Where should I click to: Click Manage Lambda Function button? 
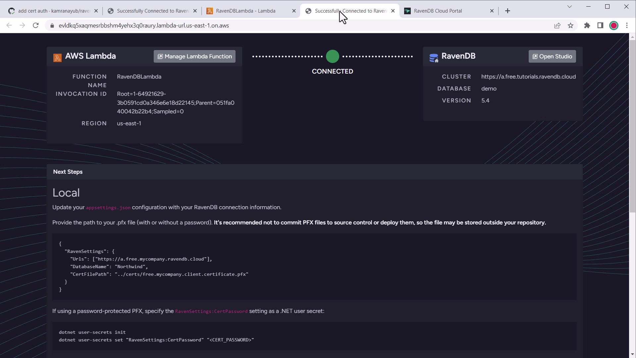pos(194,56)
